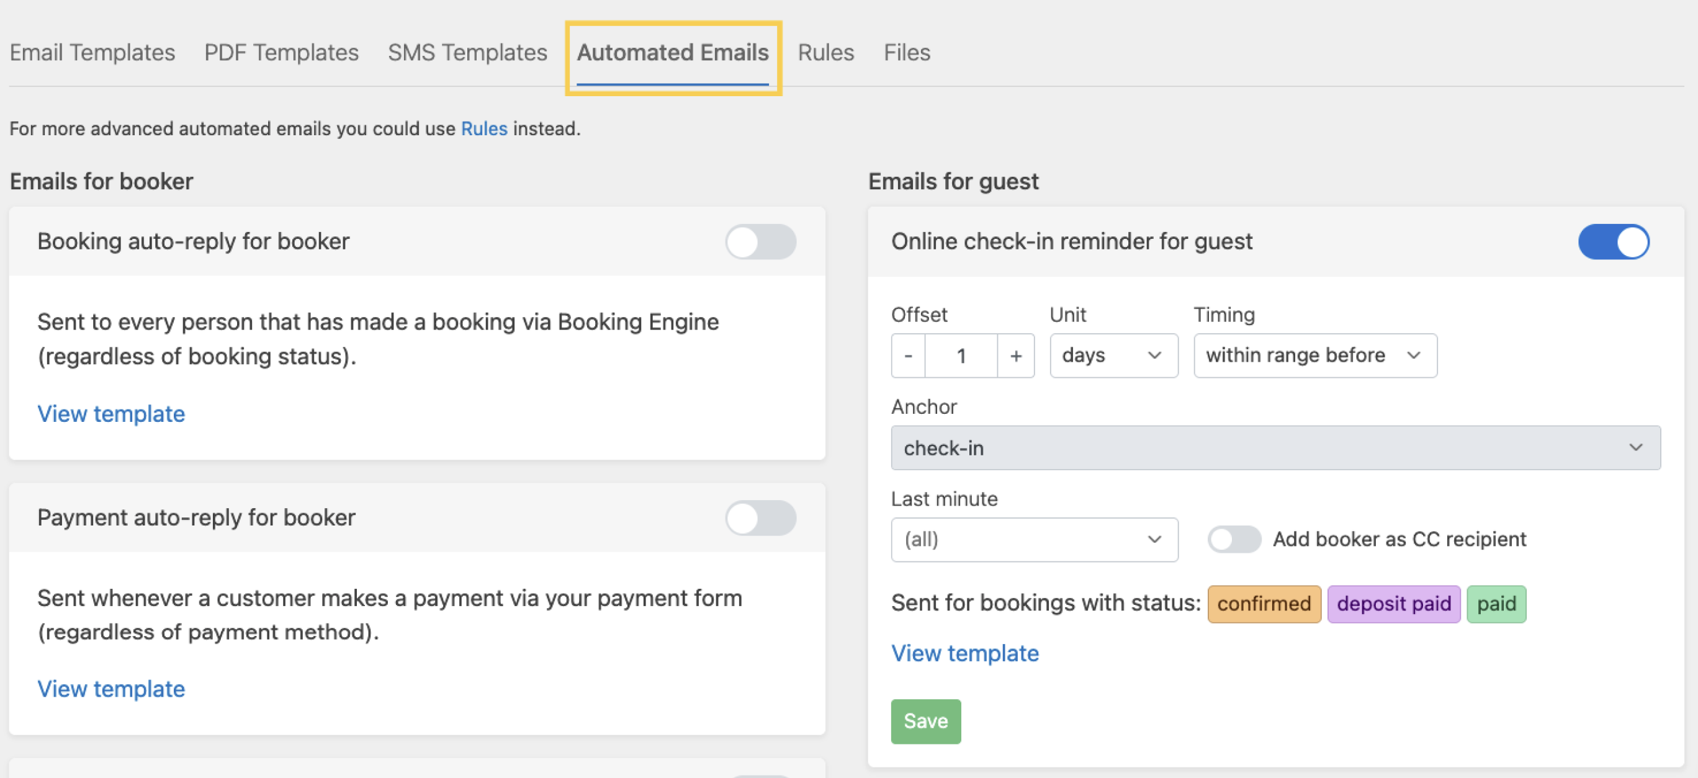This screenshot has width=1698, height=778.
Task: View template for Booking auto-reply
Action: point(110,414)
